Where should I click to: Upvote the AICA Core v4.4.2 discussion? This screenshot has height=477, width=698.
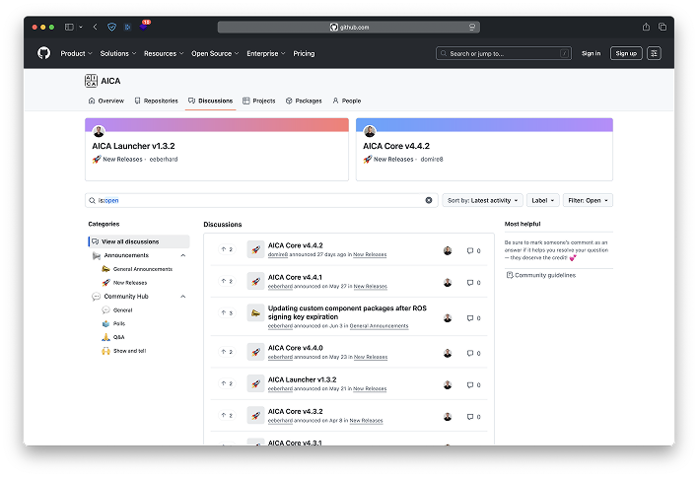click(x=227, y=249)
